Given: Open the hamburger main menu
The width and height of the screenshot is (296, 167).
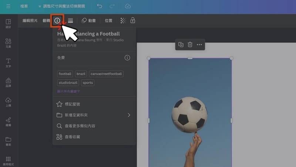Looking at the screenshot, I should tap(8, 6).
